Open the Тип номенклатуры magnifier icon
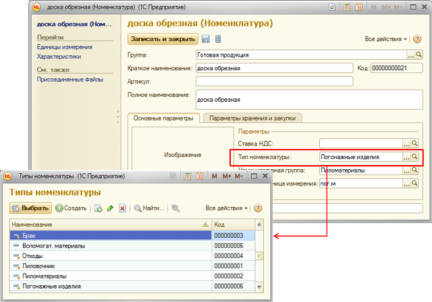The image size is (432, 302). click(x=414, y=156)
